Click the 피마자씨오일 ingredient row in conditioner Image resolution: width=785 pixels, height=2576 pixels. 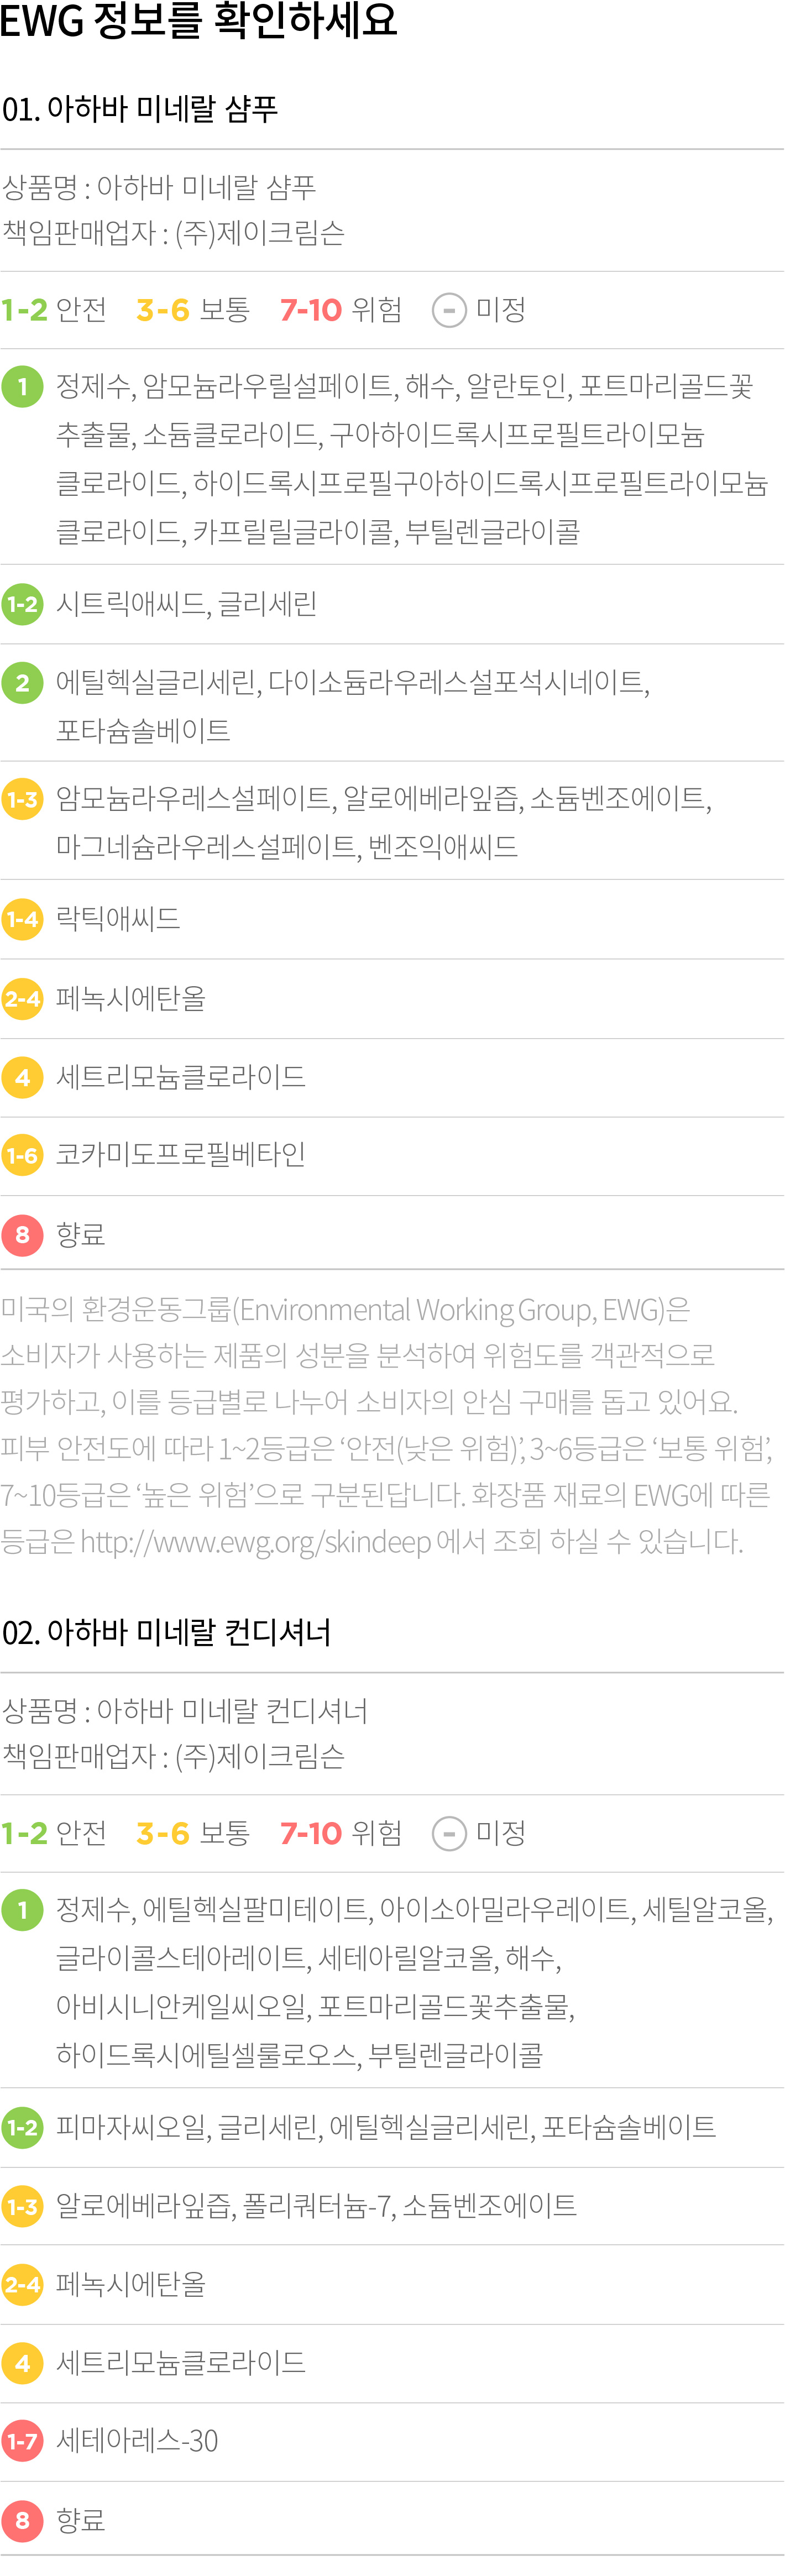tap(392, 2127)
